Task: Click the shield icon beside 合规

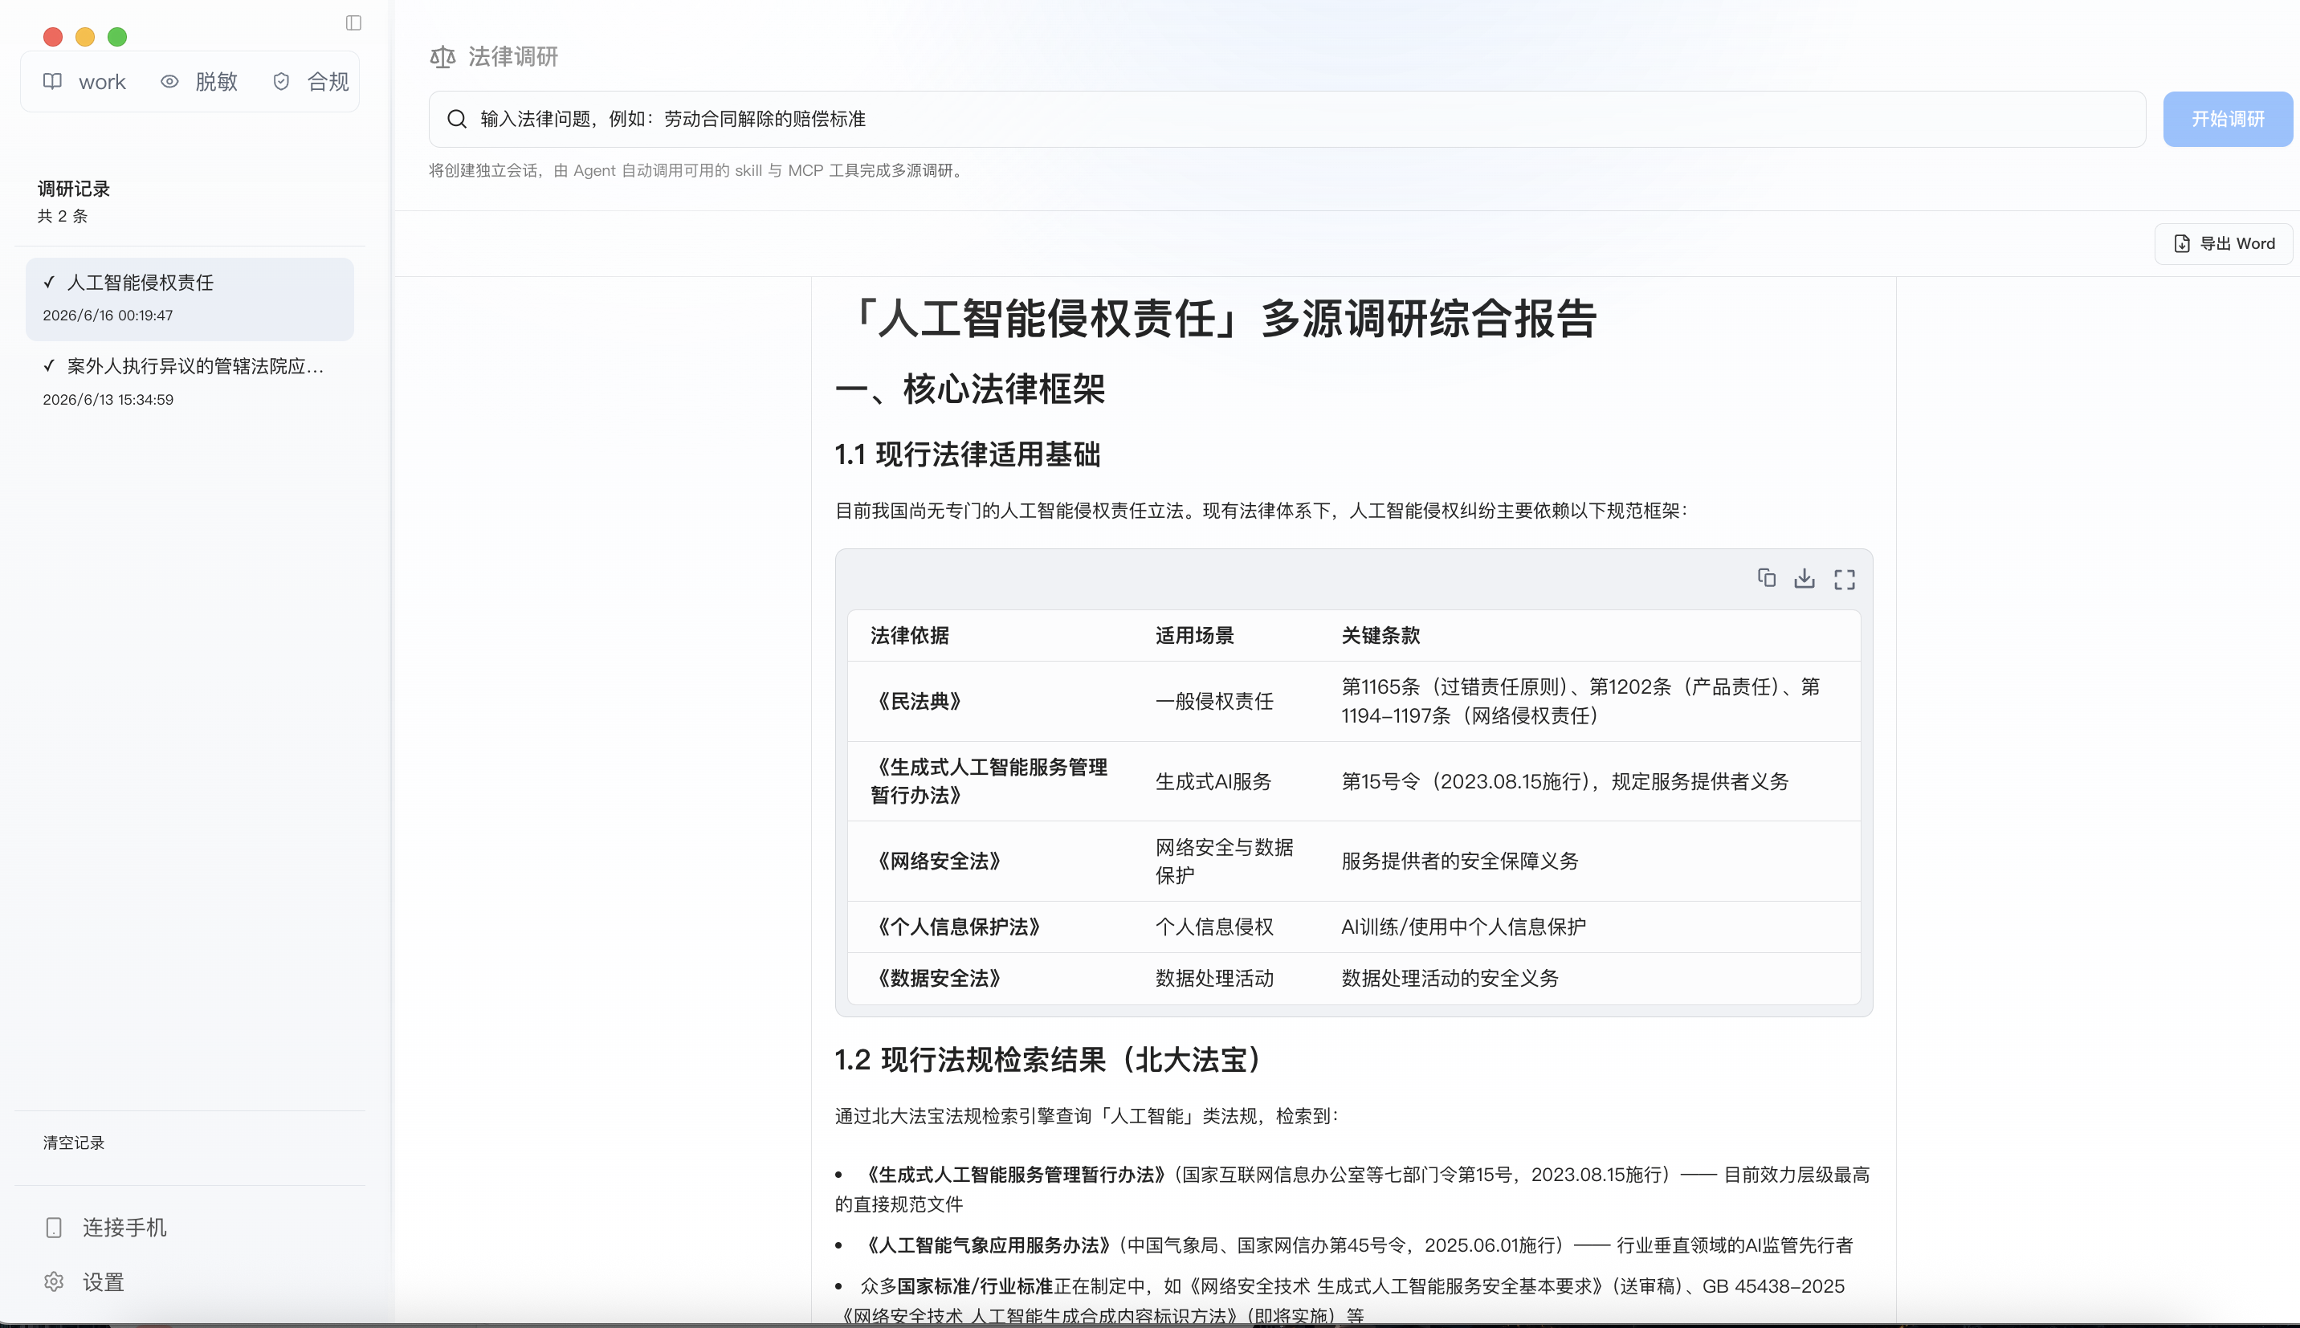Action: coord(281,82)
